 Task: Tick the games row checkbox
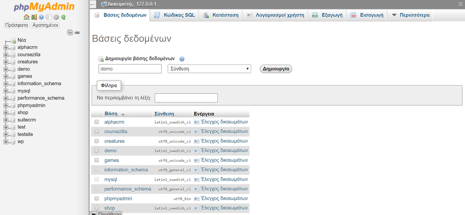point(97,160)
